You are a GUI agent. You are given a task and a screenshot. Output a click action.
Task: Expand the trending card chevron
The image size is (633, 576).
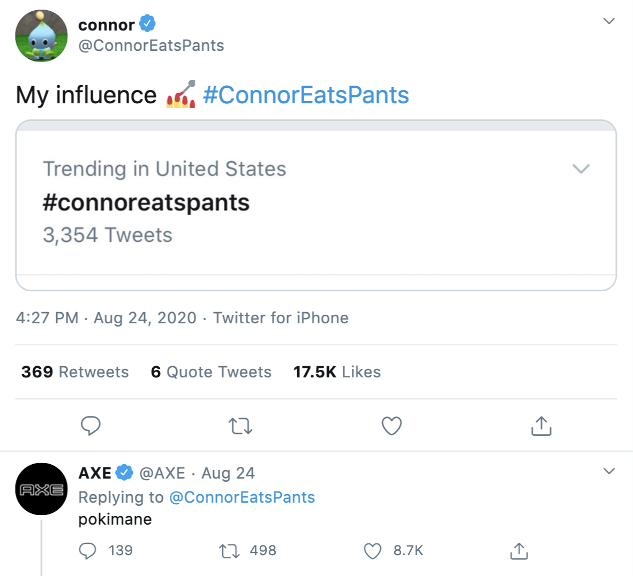point(581,169)
